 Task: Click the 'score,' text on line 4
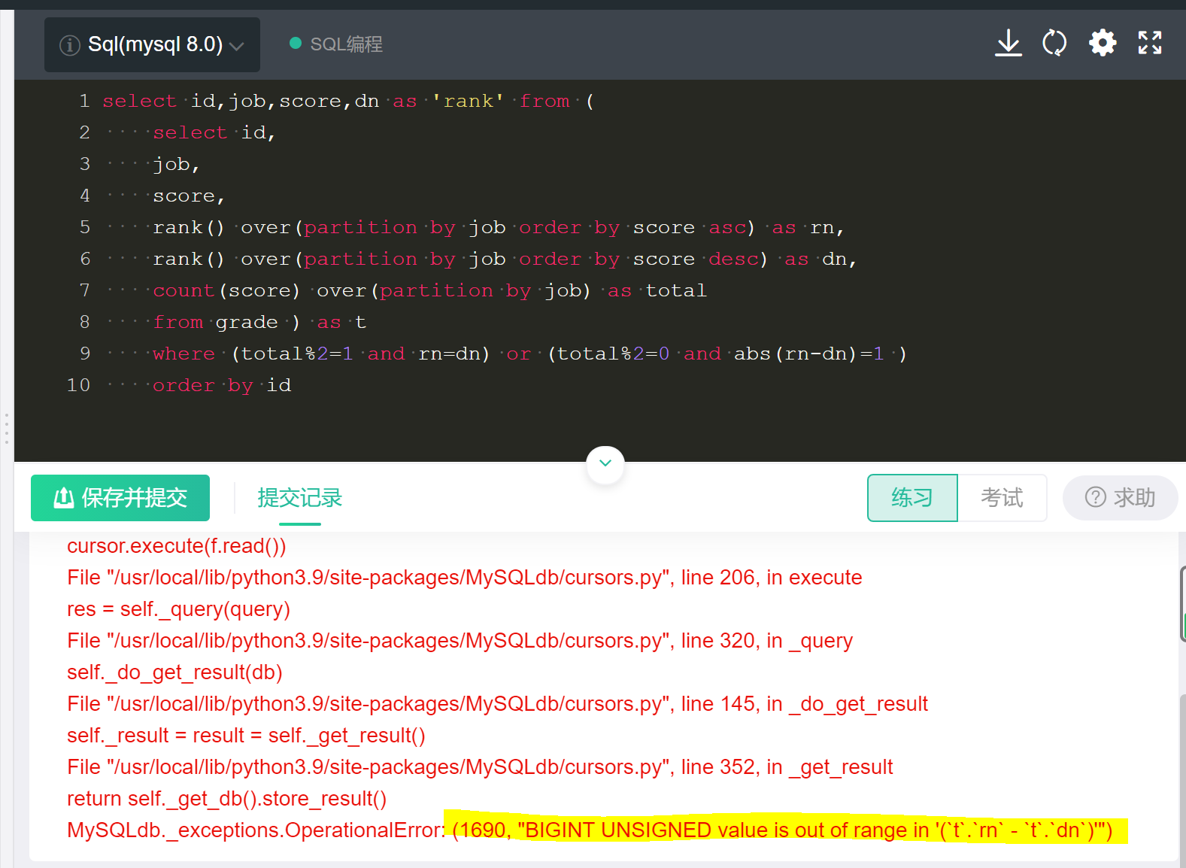[190, 196]
